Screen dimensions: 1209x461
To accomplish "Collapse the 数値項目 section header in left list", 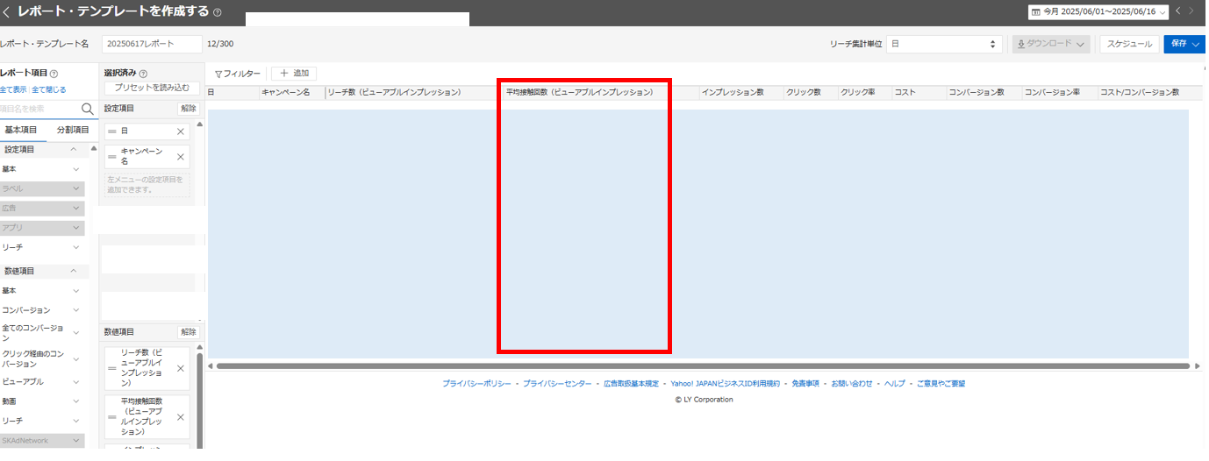I will pyautogui.click(x=74, y=272).
